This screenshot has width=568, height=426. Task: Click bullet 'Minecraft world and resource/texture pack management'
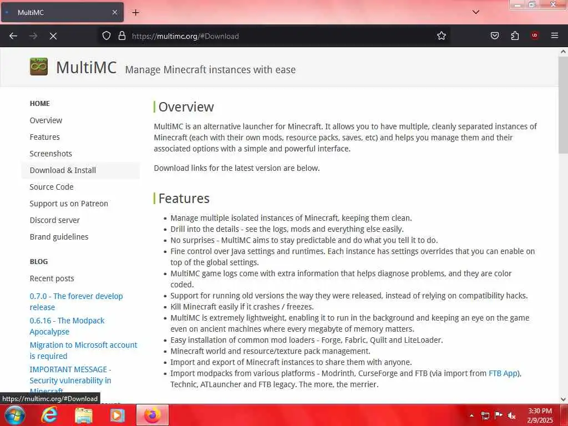pyautogui.click(x=270, y=351)
